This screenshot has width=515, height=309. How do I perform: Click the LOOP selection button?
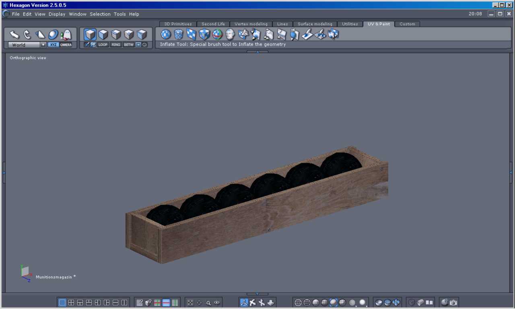coord(103,45)
